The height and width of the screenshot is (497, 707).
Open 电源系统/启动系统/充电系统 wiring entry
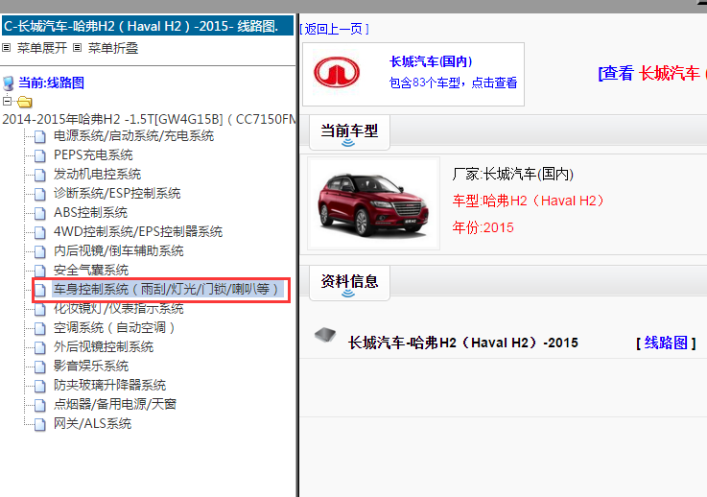(133, 135)
